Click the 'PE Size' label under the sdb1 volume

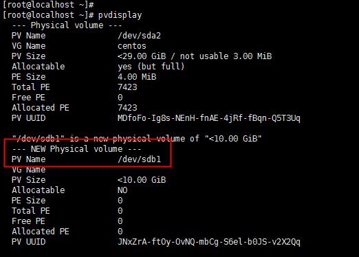(x=29, y=201)
